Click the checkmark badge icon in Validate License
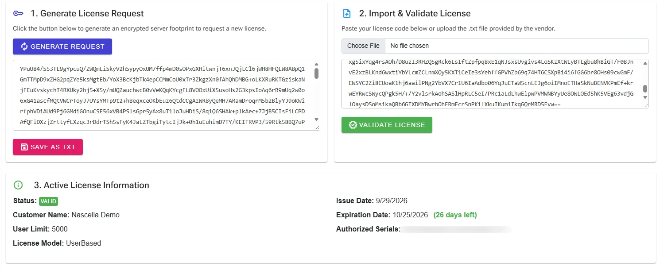 (353, 125)
